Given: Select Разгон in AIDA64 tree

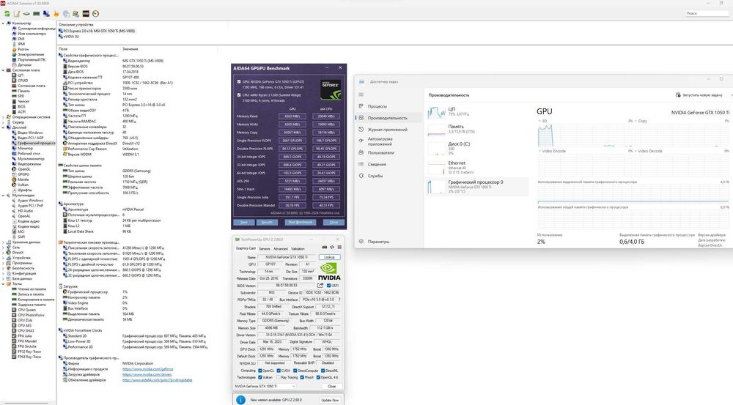Looking at the screenshot, I should pyautogui.click(x=23, y=49).
